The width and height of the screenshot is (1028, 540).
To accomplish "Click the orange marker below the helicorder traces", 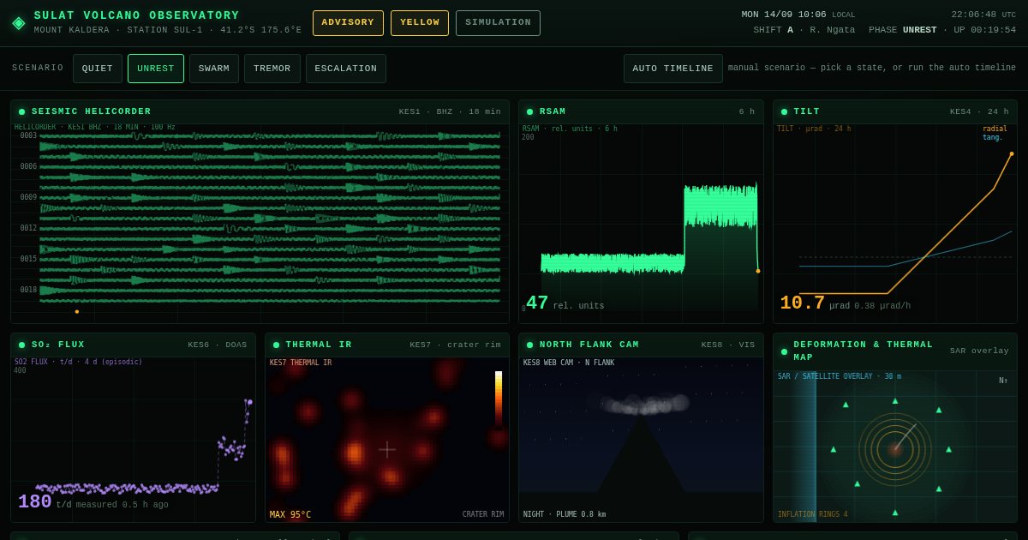I will pyautogui.click(x=77, y=311).
